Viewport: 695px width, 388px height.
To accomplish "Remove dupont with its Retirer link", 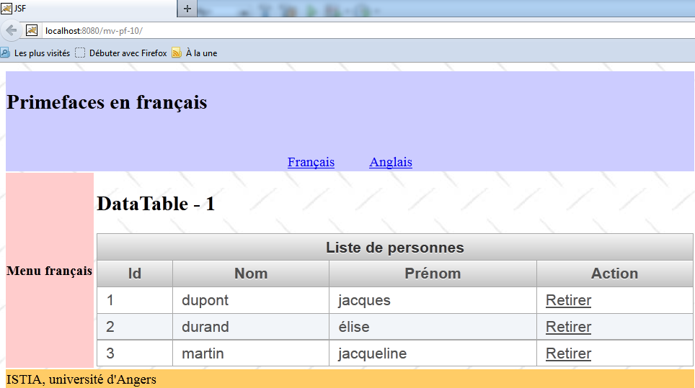I will (x=568, y=300).
